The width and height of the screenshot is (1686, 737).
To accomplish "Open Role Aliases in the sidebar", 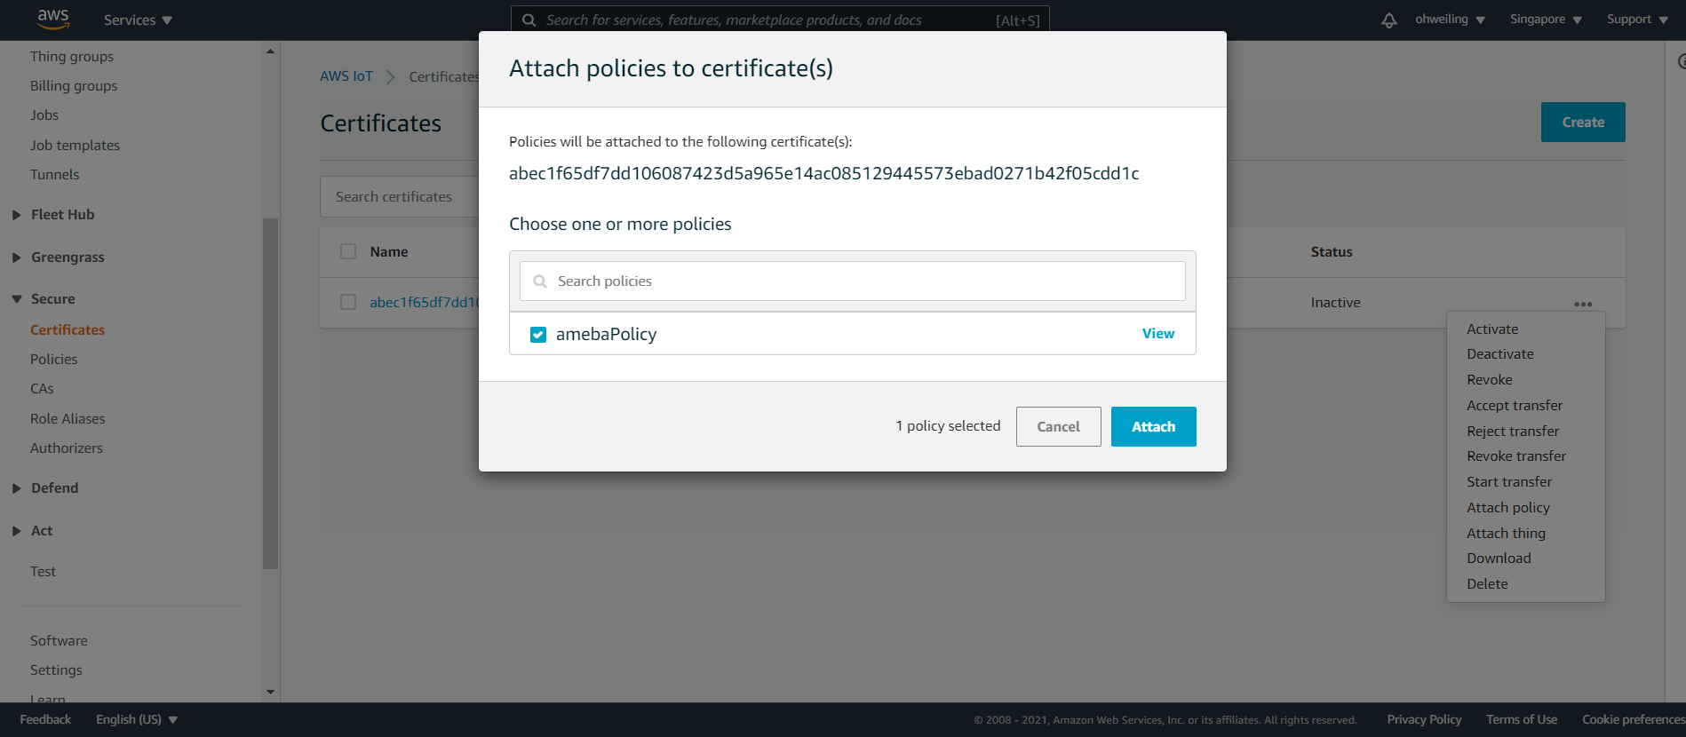I will point(68,419).
